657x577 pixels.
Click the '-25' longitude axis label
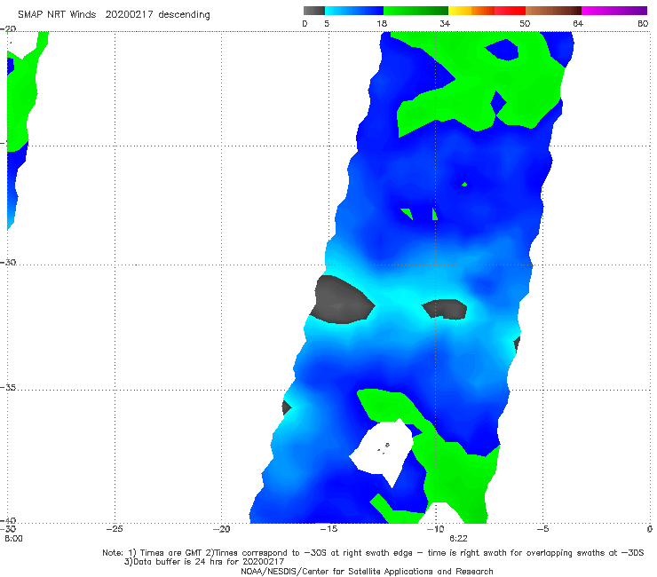[x=115, y=529]
